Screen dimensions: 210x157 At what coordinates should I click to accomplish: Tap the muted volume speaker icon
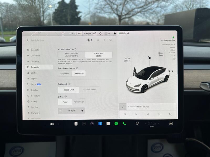(52, 124)
